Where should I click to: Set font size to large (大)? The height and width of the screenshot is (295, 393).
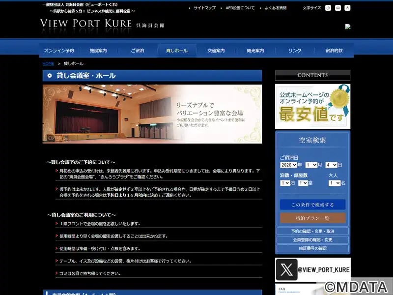click(347, 8)
